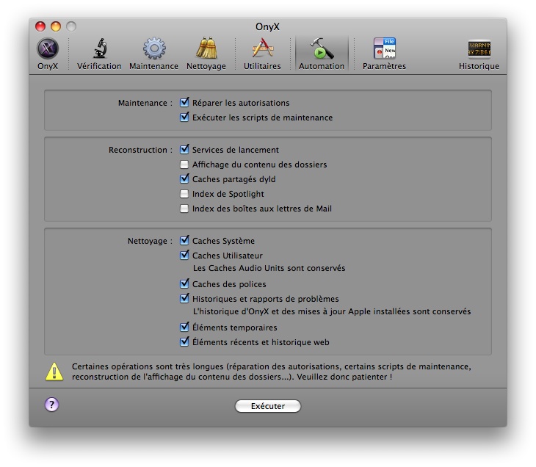Open the Nettoyage brooms icon
Screen dimensions: 536x467
coord(206,48)
